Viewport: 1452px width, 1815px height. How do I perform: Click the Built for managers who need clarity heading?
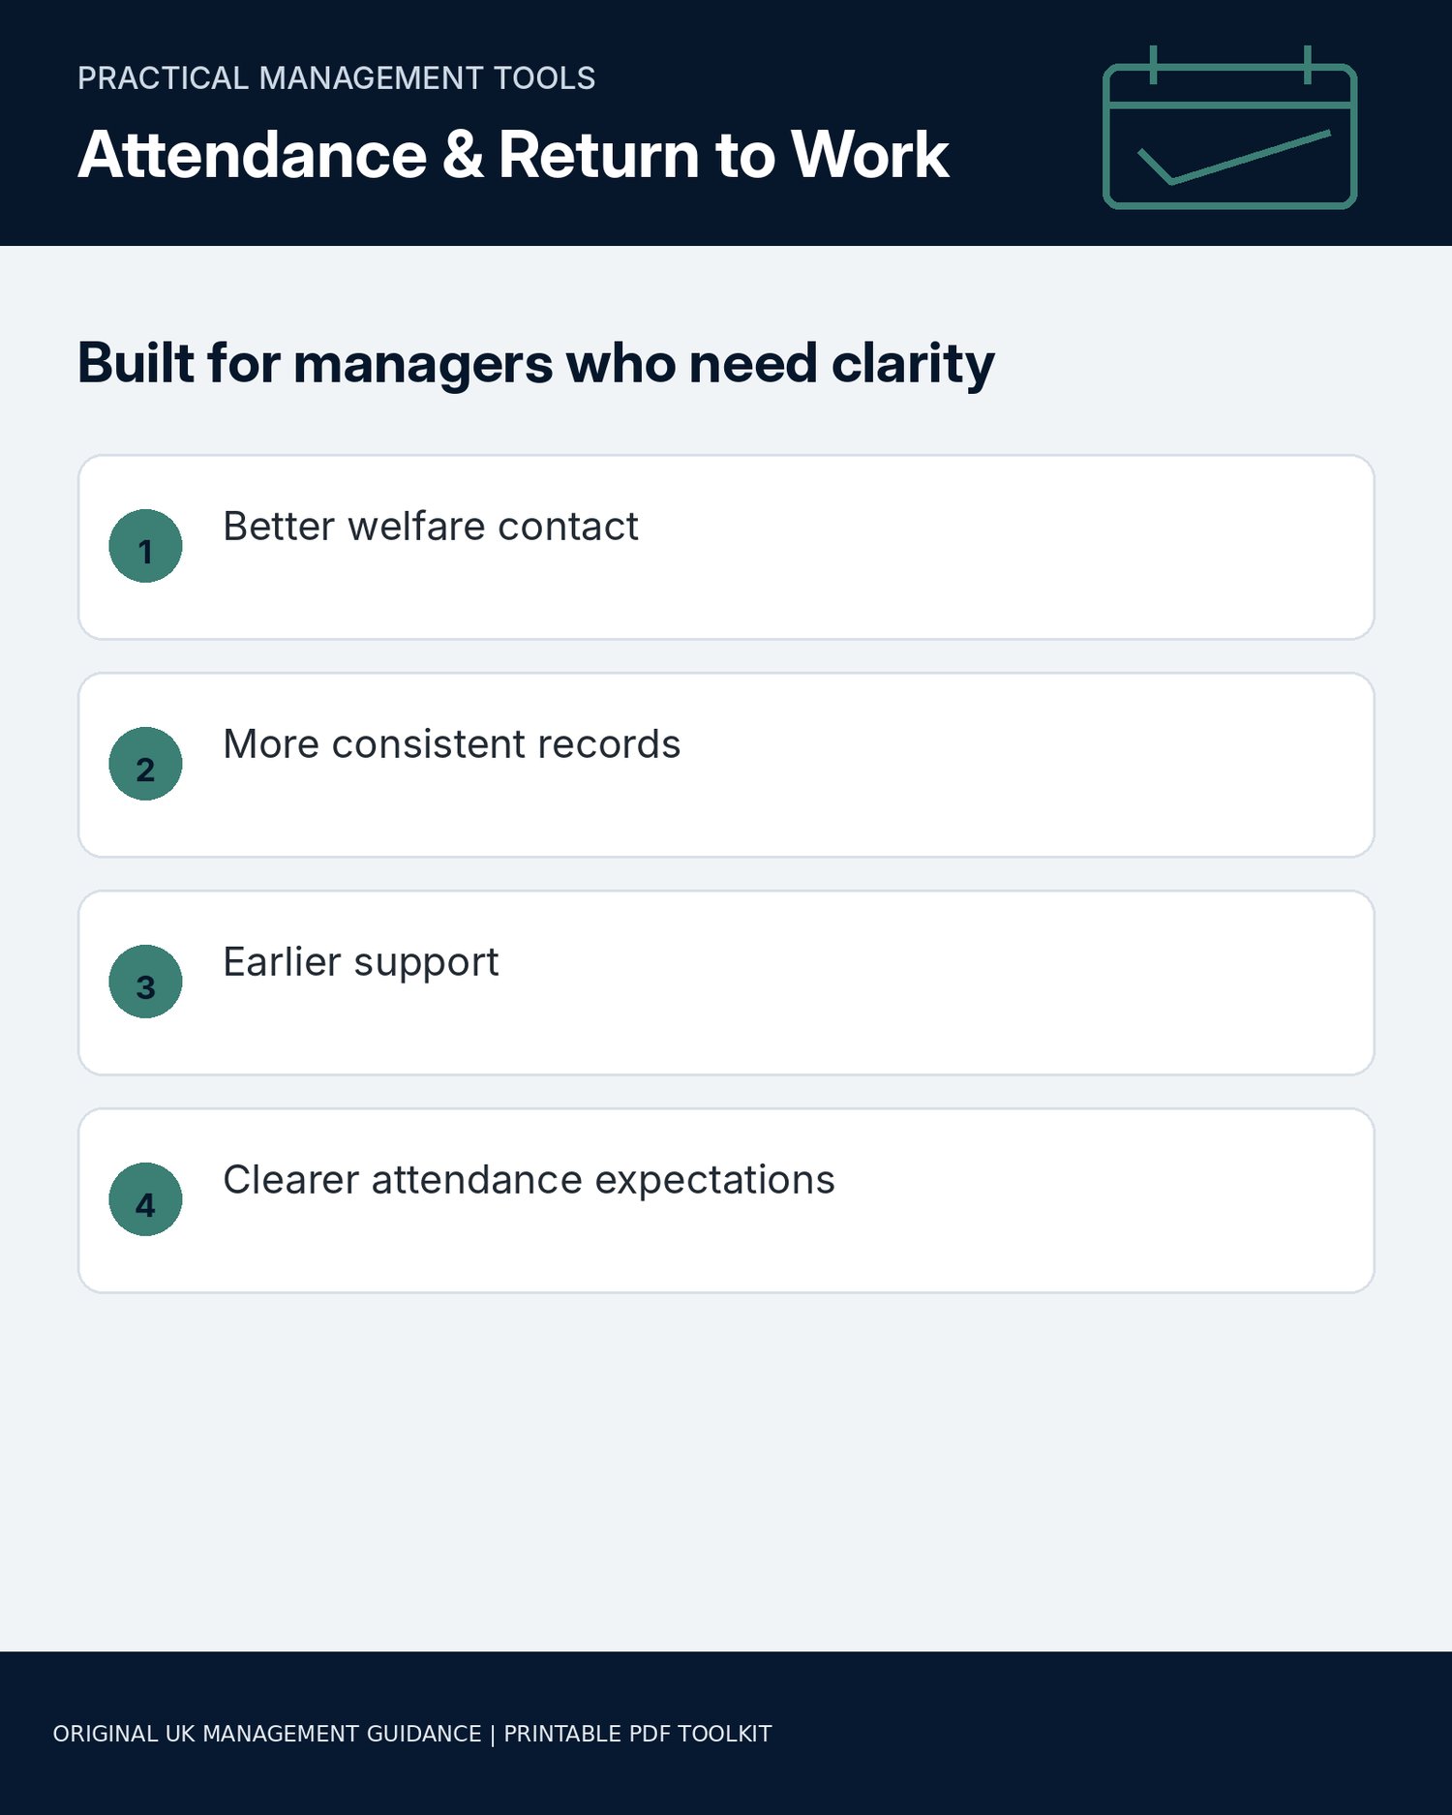pyautogui.click(x=535, y=365)
